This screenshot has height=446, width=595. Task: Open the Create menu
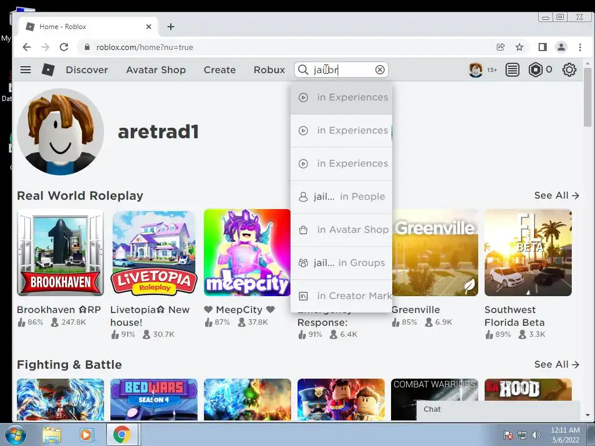click(x=220, y=70)
